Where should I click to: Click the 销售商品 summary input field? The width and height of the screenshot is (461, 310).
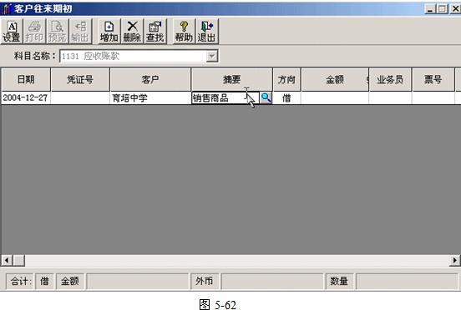click(x=225, y=98)
